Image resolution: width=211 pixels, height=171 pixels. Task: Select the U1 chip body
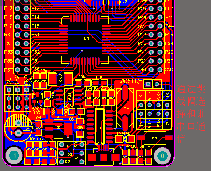point(100,127)
